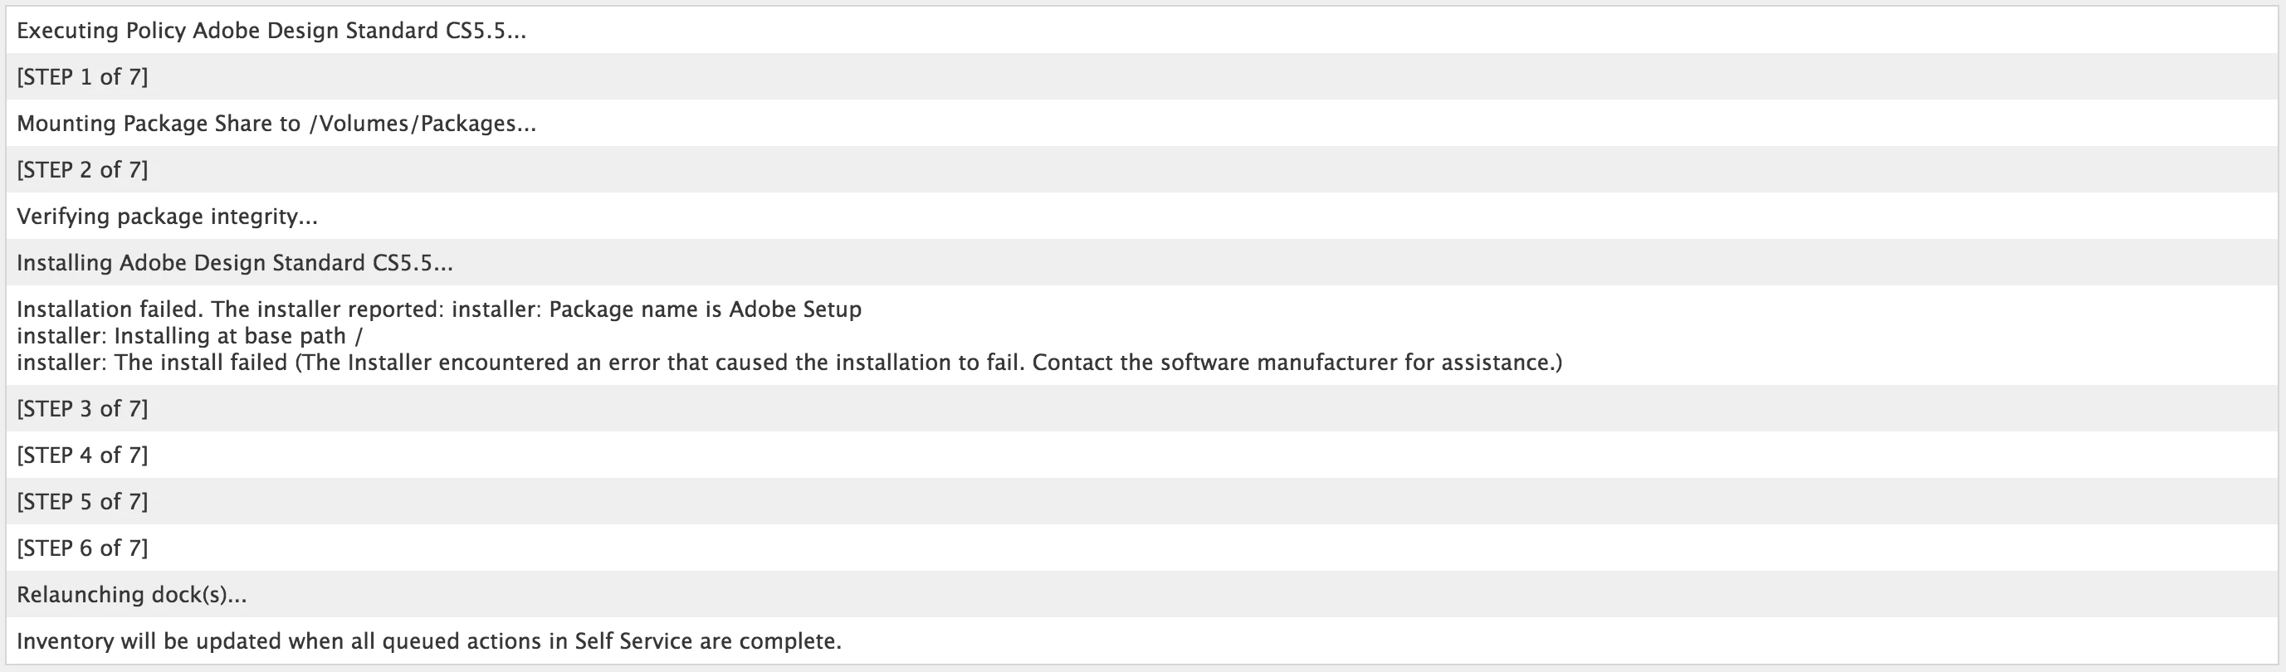
Task: Select the STEP 2 of 7 row
Action: pyautogui.click(x=1143, y=169)
